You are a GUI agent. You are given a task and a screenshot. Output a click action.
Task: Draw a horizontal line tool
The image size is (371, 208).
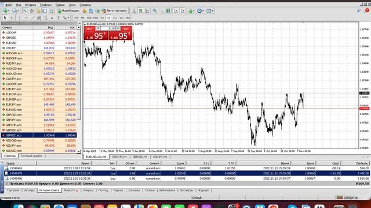point(26,18)
